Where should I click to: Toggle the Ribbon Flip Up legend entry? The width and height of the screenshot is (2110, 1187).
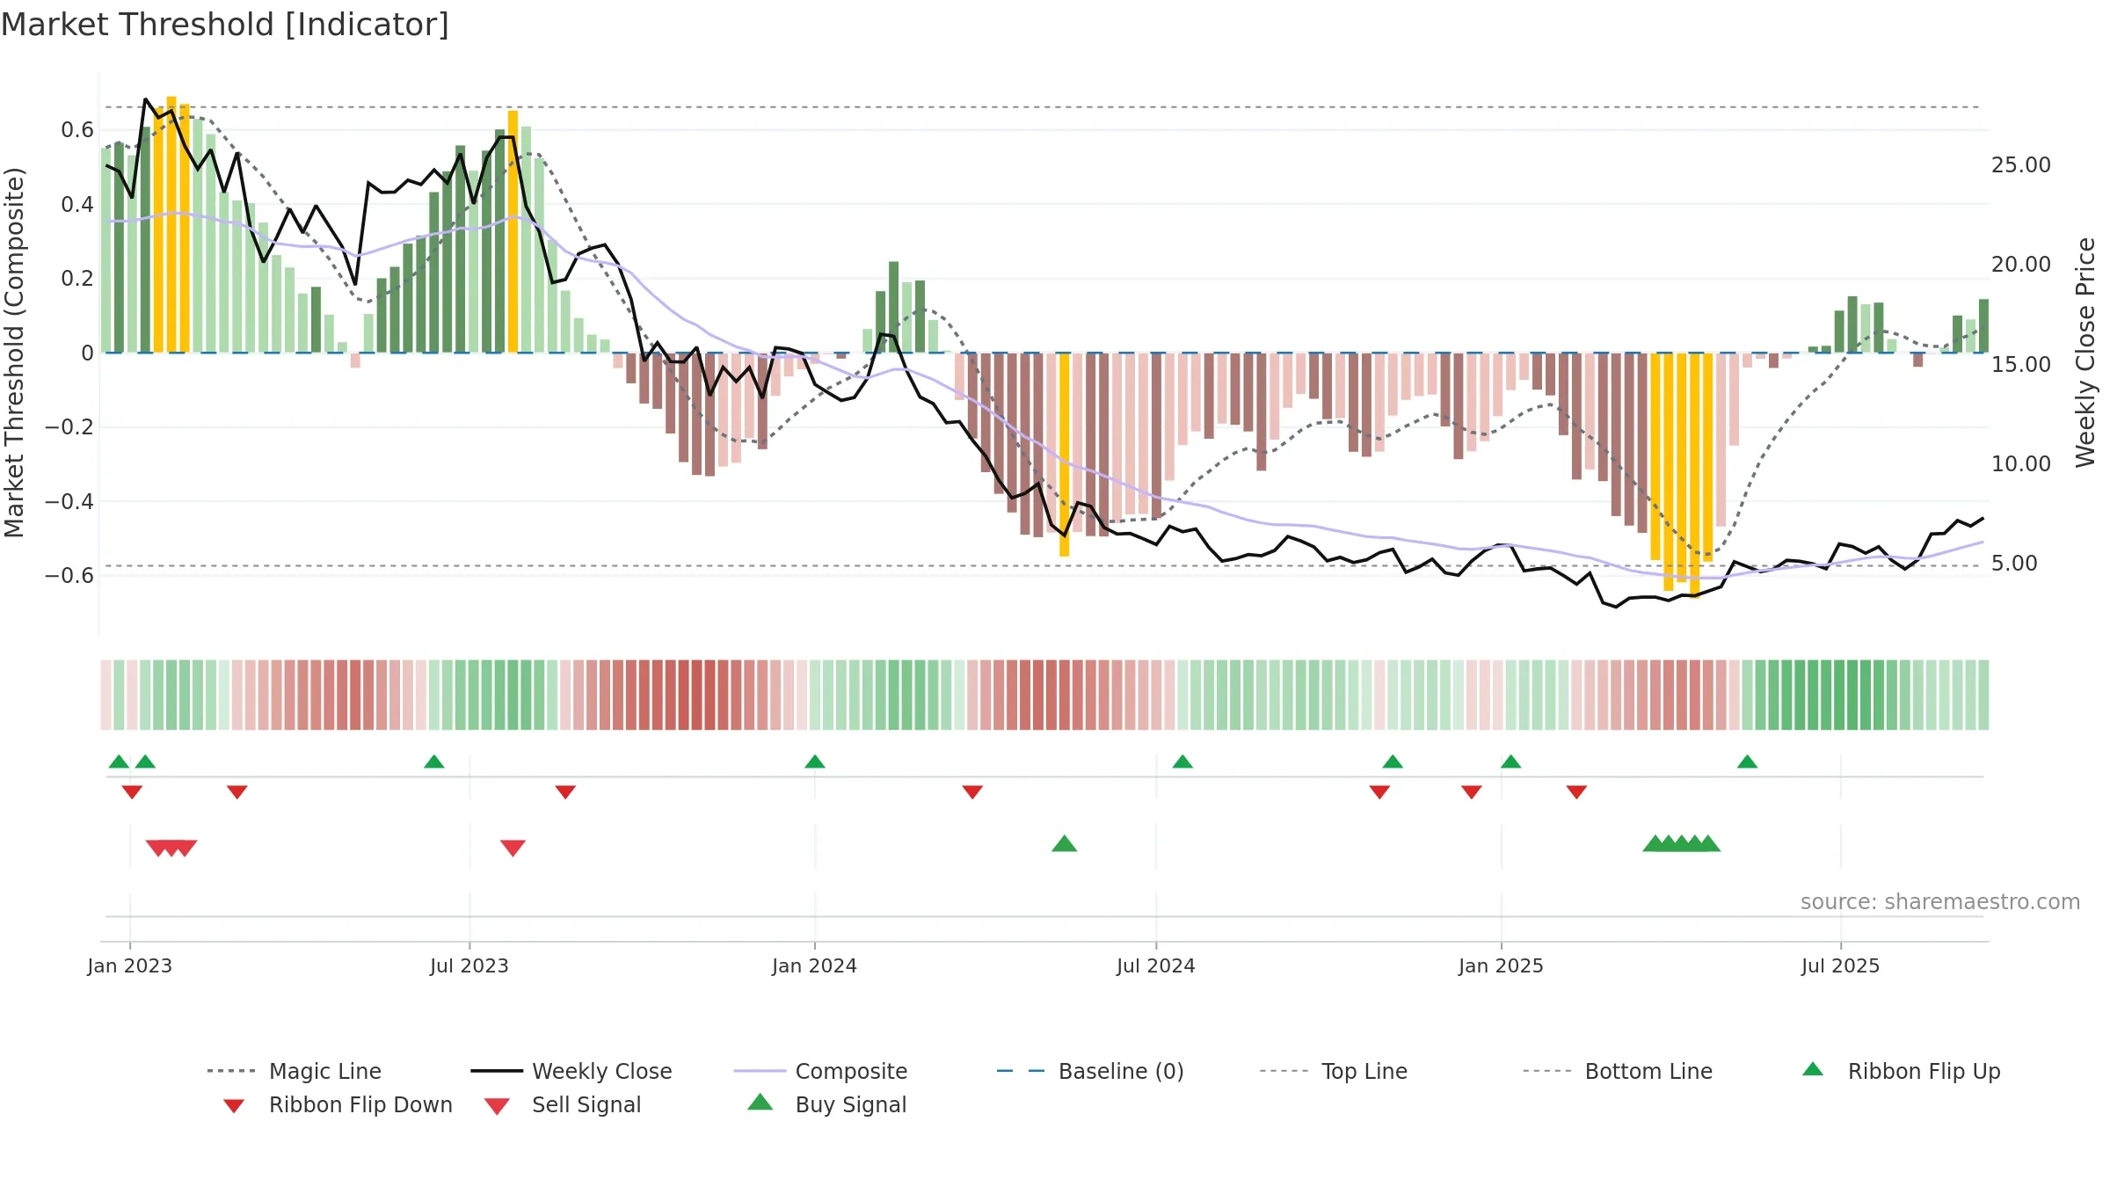click(x=1901, y=1071)
